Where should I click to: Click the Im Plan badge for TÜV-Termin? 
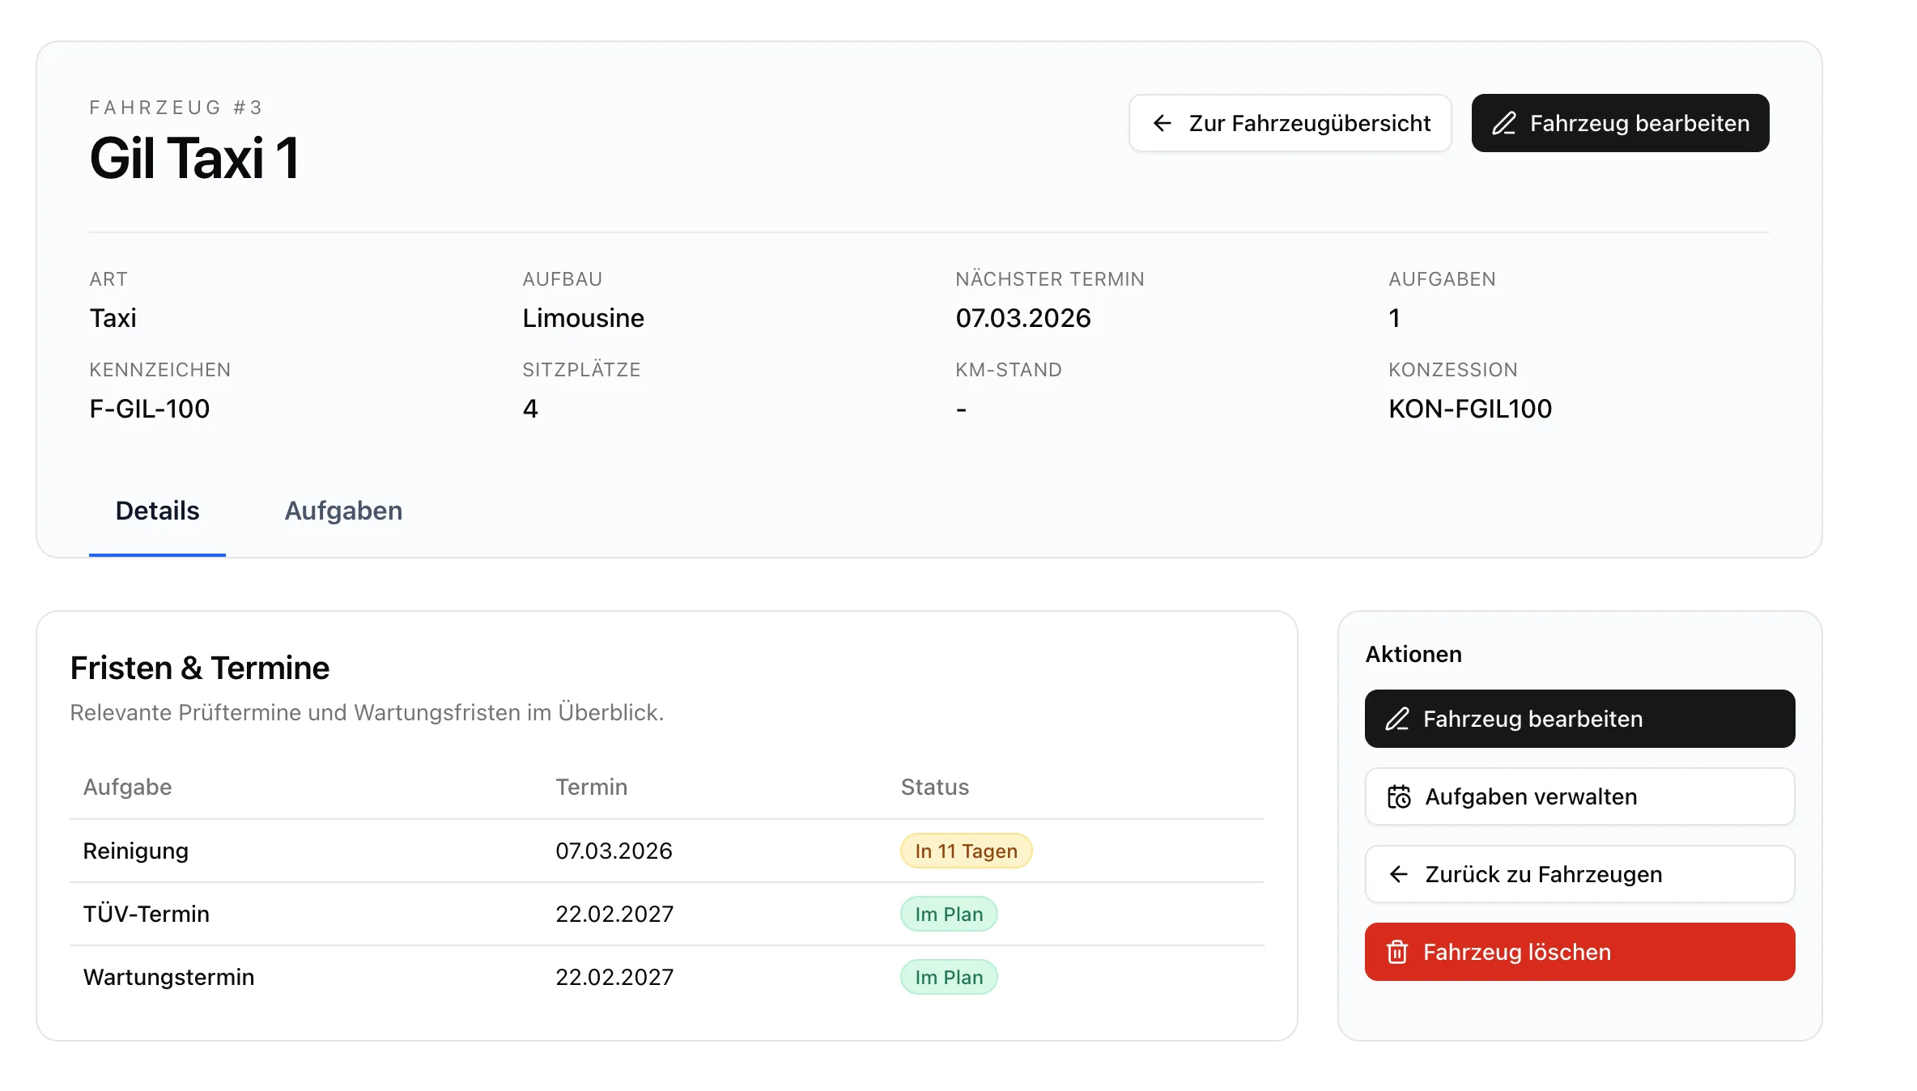(949, 914)
